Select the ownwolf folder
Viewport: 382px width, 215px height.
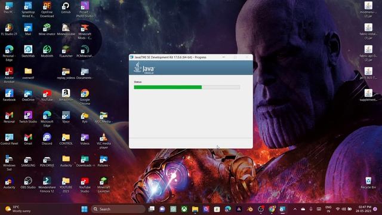point(28,73)
